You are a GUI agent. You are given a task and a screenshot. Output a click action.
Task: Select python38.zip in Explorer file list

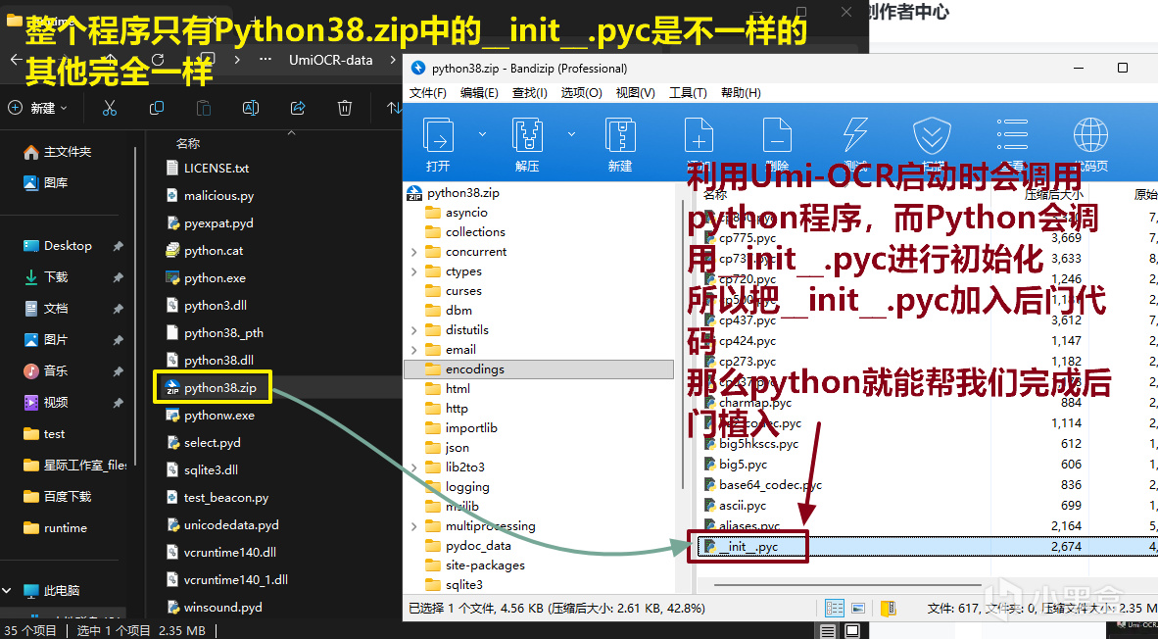point(212,387)
